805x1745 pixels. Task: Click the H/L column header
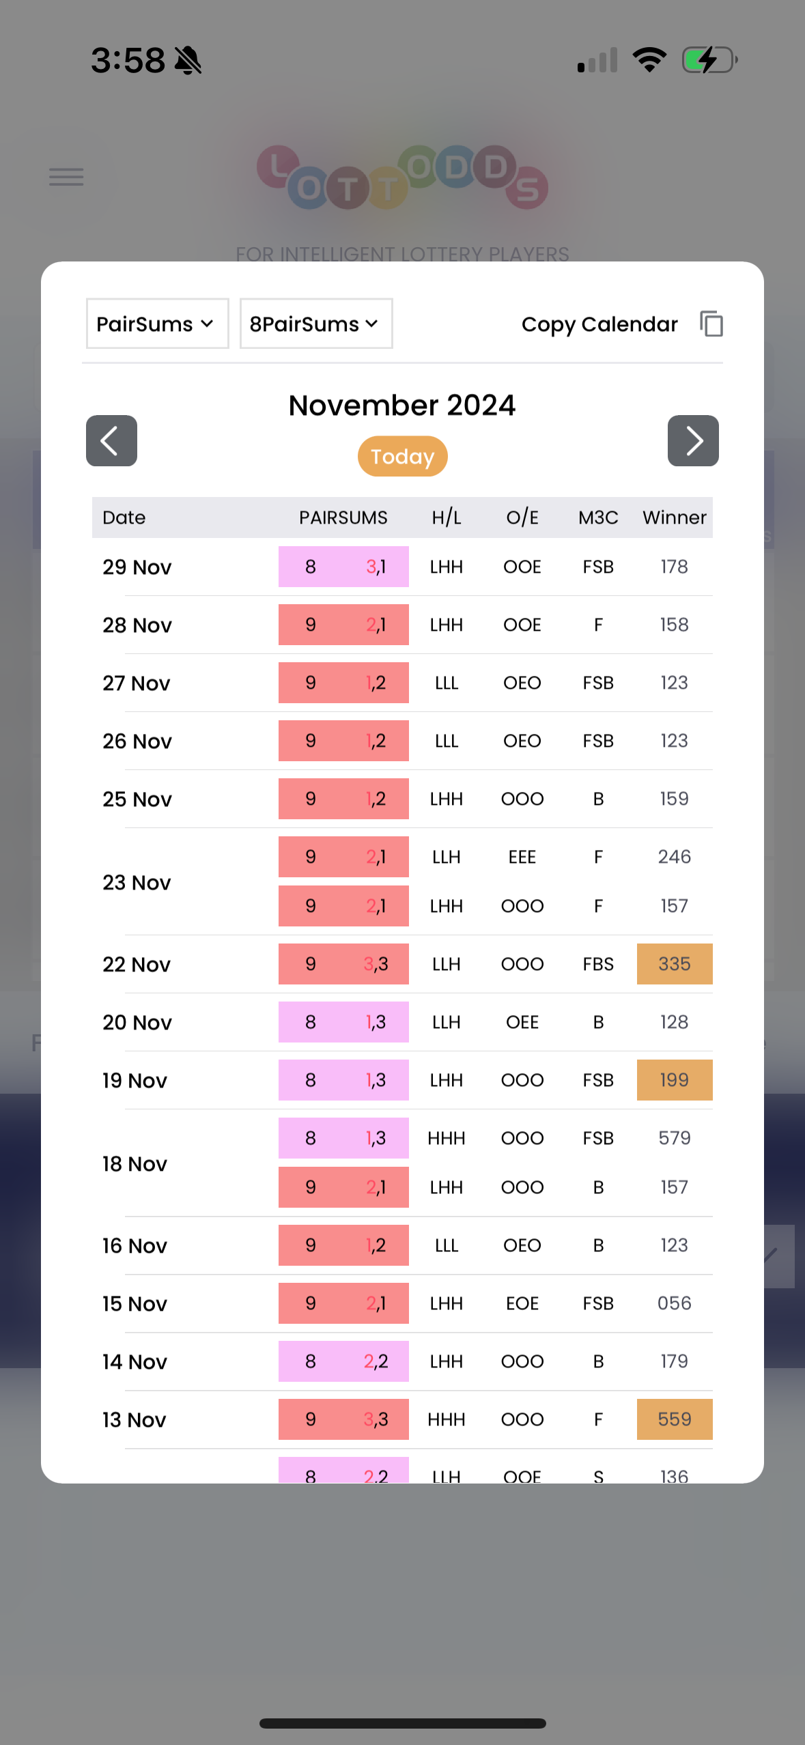pyautogui.click(x=447, y=517)
